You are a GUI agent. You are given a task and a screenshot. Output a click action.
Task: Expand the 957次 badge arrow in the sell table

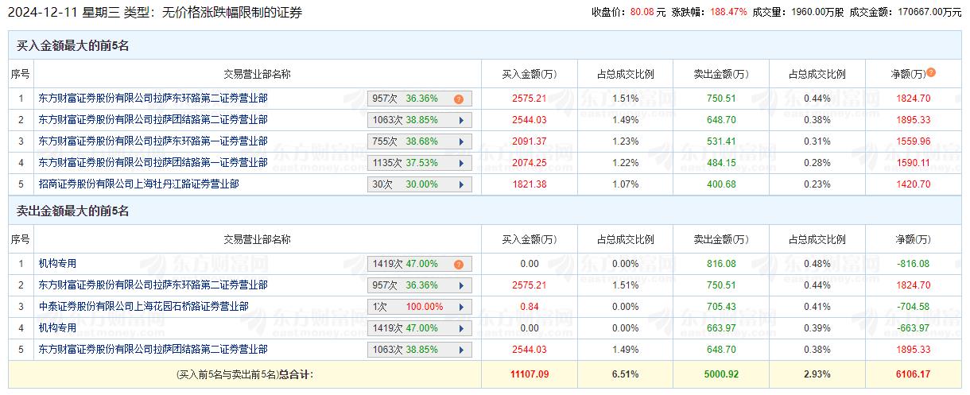click(x=460, y=285)
